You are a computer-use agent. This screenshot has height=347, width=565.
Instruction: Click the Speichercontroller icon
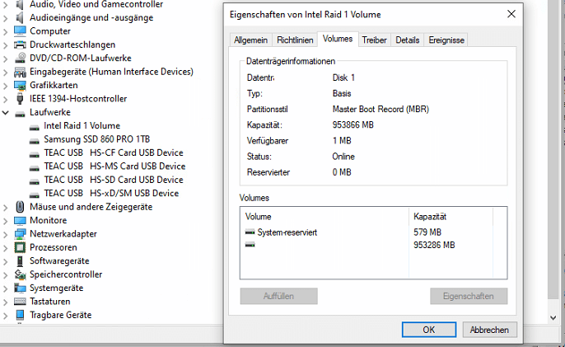(20, 274)
